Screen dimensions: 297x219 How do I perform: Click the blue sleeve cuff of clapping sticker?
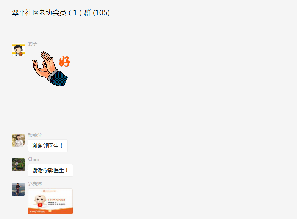click(x=58, y=78)
